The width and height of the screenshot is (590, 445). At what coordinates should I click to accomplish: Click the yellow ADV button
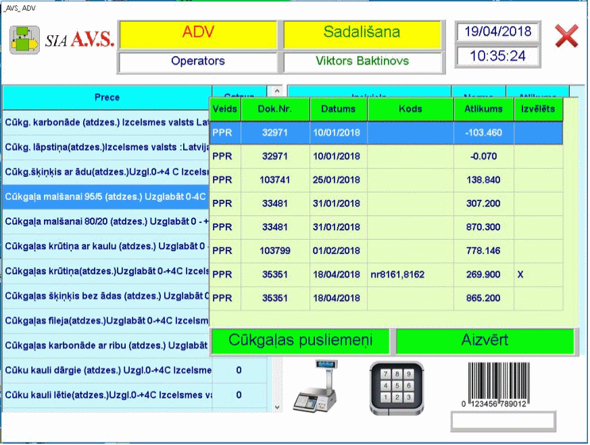click(x=198, y=34)
